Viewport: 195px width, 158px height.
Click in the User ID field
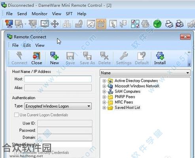pyautogui.click(x=65, y=123)
